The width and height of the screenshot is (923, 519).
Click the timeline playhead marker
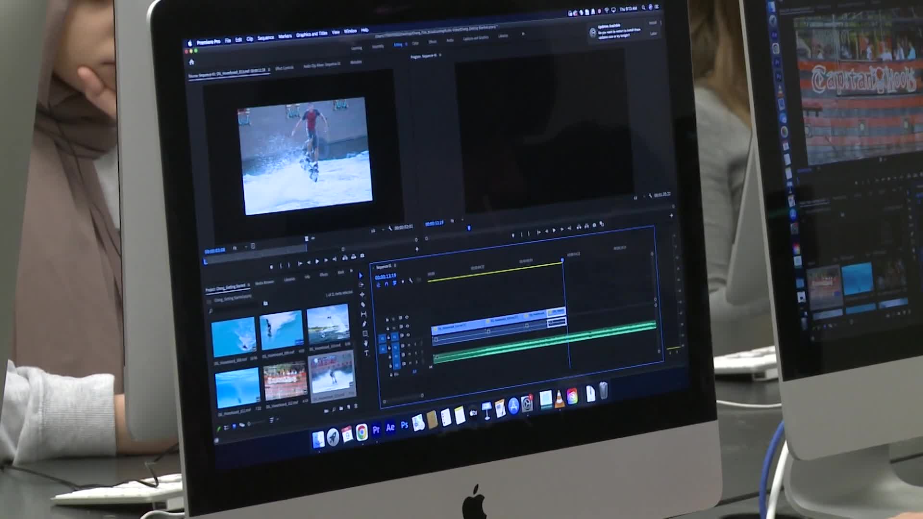[562, 260]
